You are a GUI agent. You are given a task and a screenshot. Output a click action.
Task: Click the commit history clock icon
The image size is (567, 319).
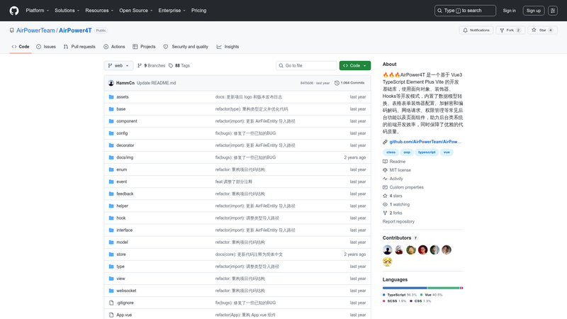[x=337, y=83]
